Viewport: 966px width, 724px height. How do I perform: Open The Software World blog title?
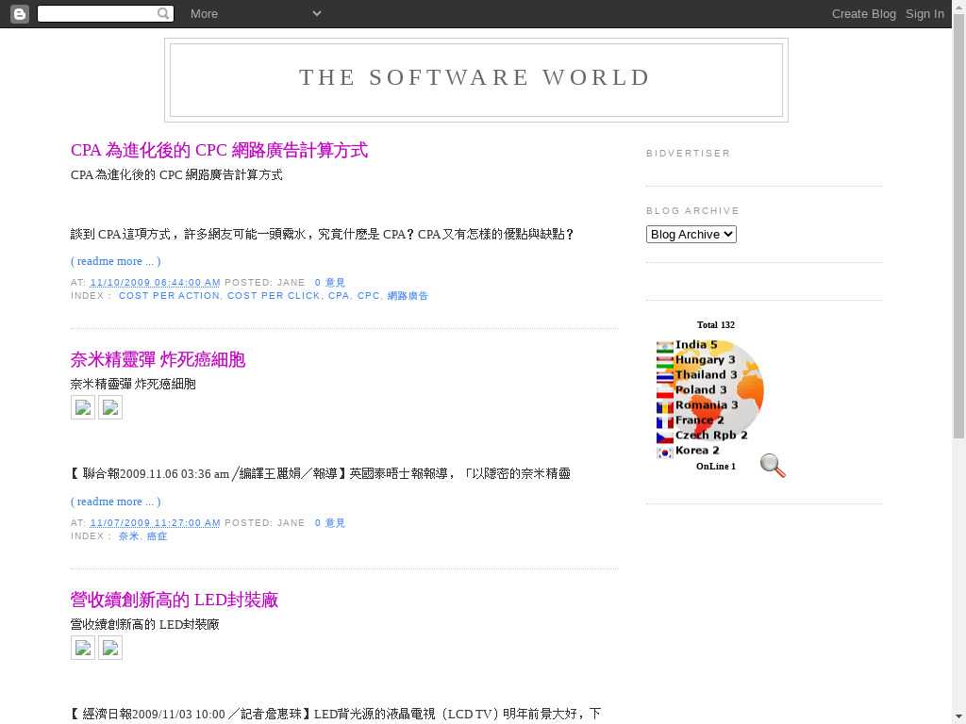click(x=475, y=77)
